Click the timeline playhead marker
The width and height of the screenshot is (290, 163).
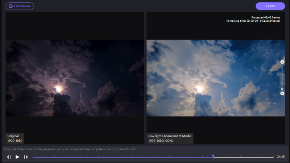pos(213,156)
